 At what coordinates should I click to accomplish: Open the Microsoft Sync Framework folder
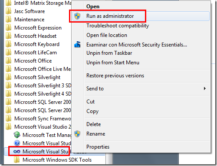39,119
